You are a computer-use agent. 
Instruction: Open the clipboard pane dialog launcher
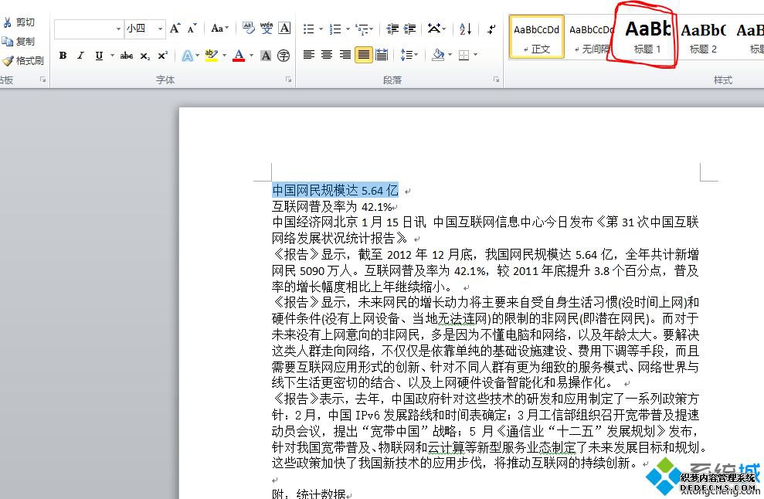pos(43,80)
